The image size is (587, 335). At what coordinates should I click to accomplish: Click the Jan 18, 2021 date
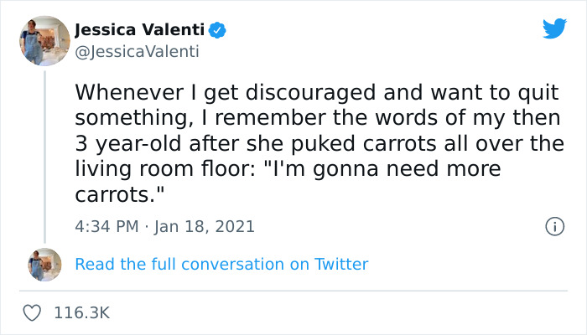204,226
